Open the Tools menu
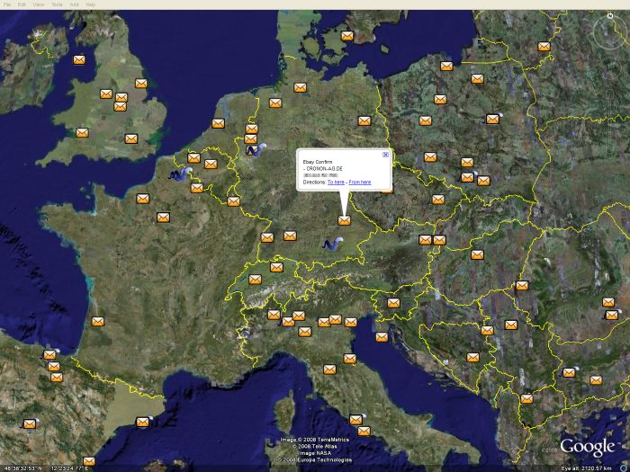This screenshot has width=630, height=472. pos(57,4)
